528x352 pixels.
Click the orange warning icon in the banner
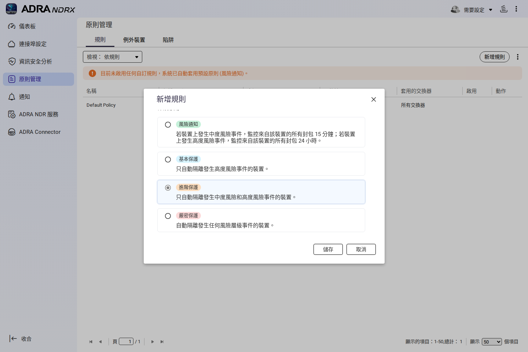pos(92,73)
